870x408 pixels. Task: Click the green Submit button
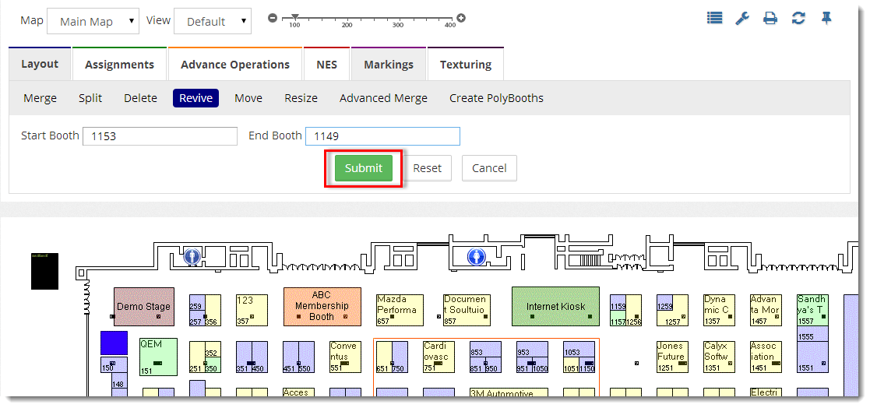pyautogui.click(x=364, y=168)
